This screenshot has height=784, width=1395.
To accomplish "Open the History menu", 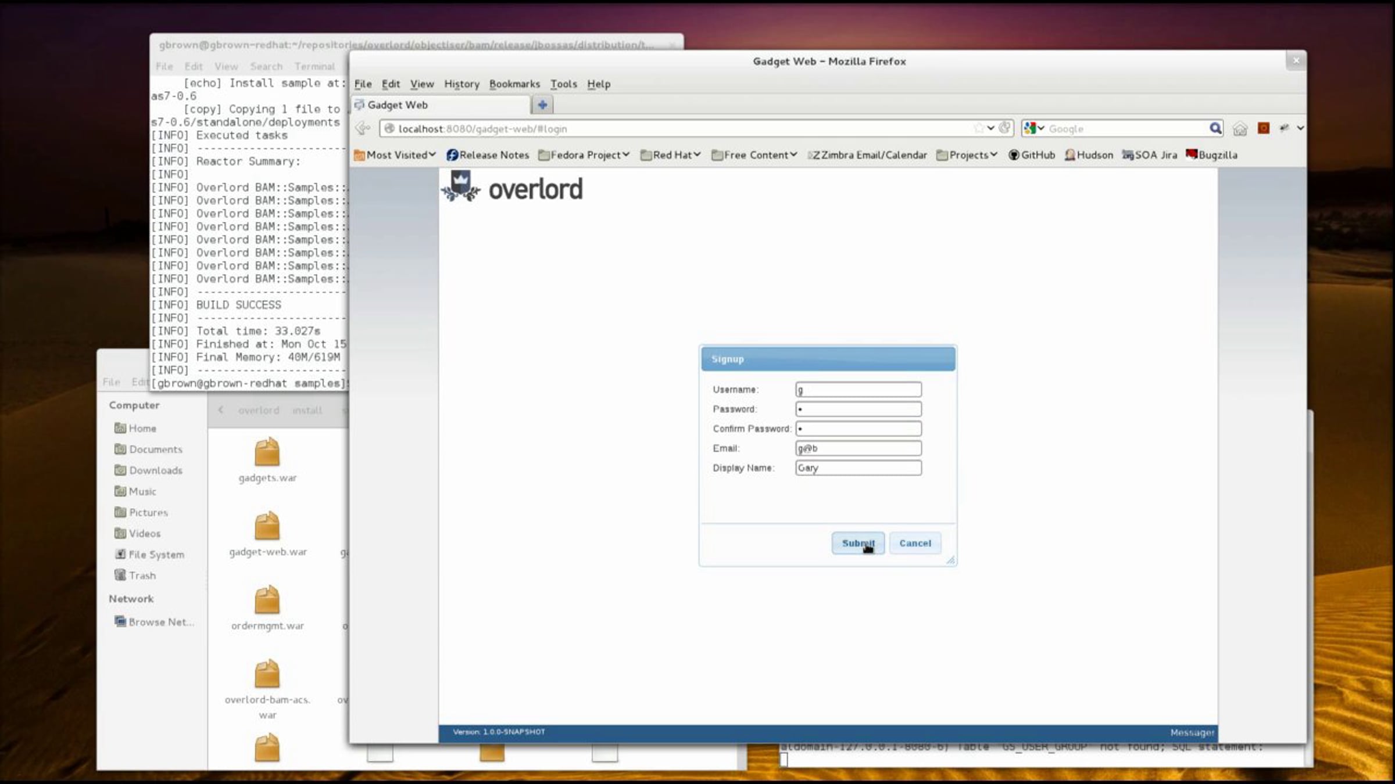I will pos(462,84).
